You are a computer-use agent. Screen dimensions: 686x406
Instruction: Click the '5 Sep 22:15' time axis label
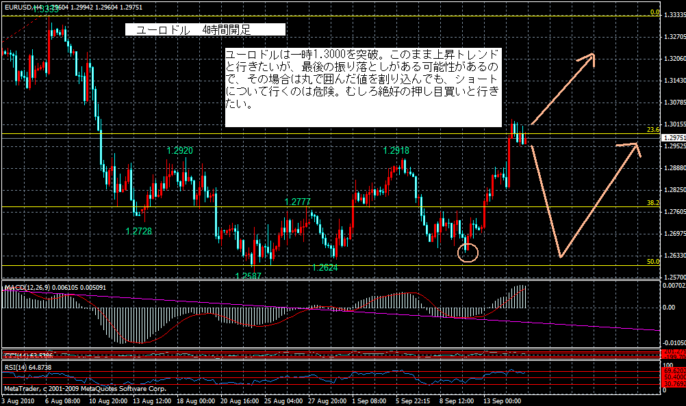(x=413, y=401)
